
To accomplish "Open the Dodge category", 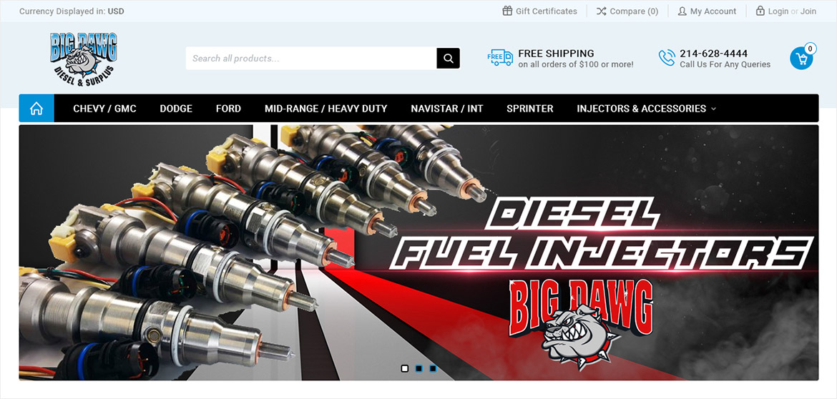I will (176, 108).
